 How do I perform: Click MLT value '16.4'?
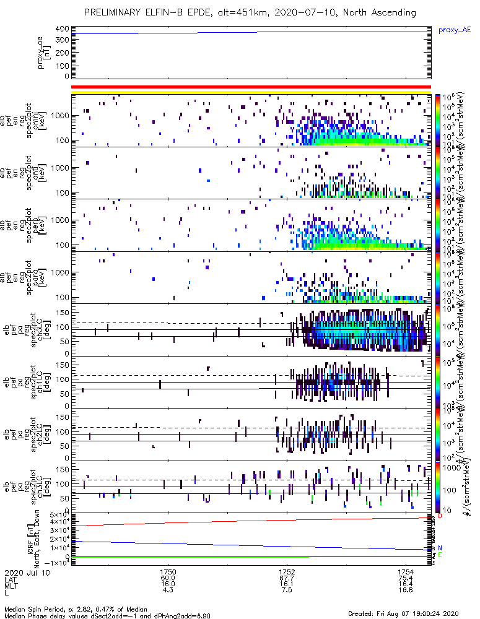coord(406,584)
